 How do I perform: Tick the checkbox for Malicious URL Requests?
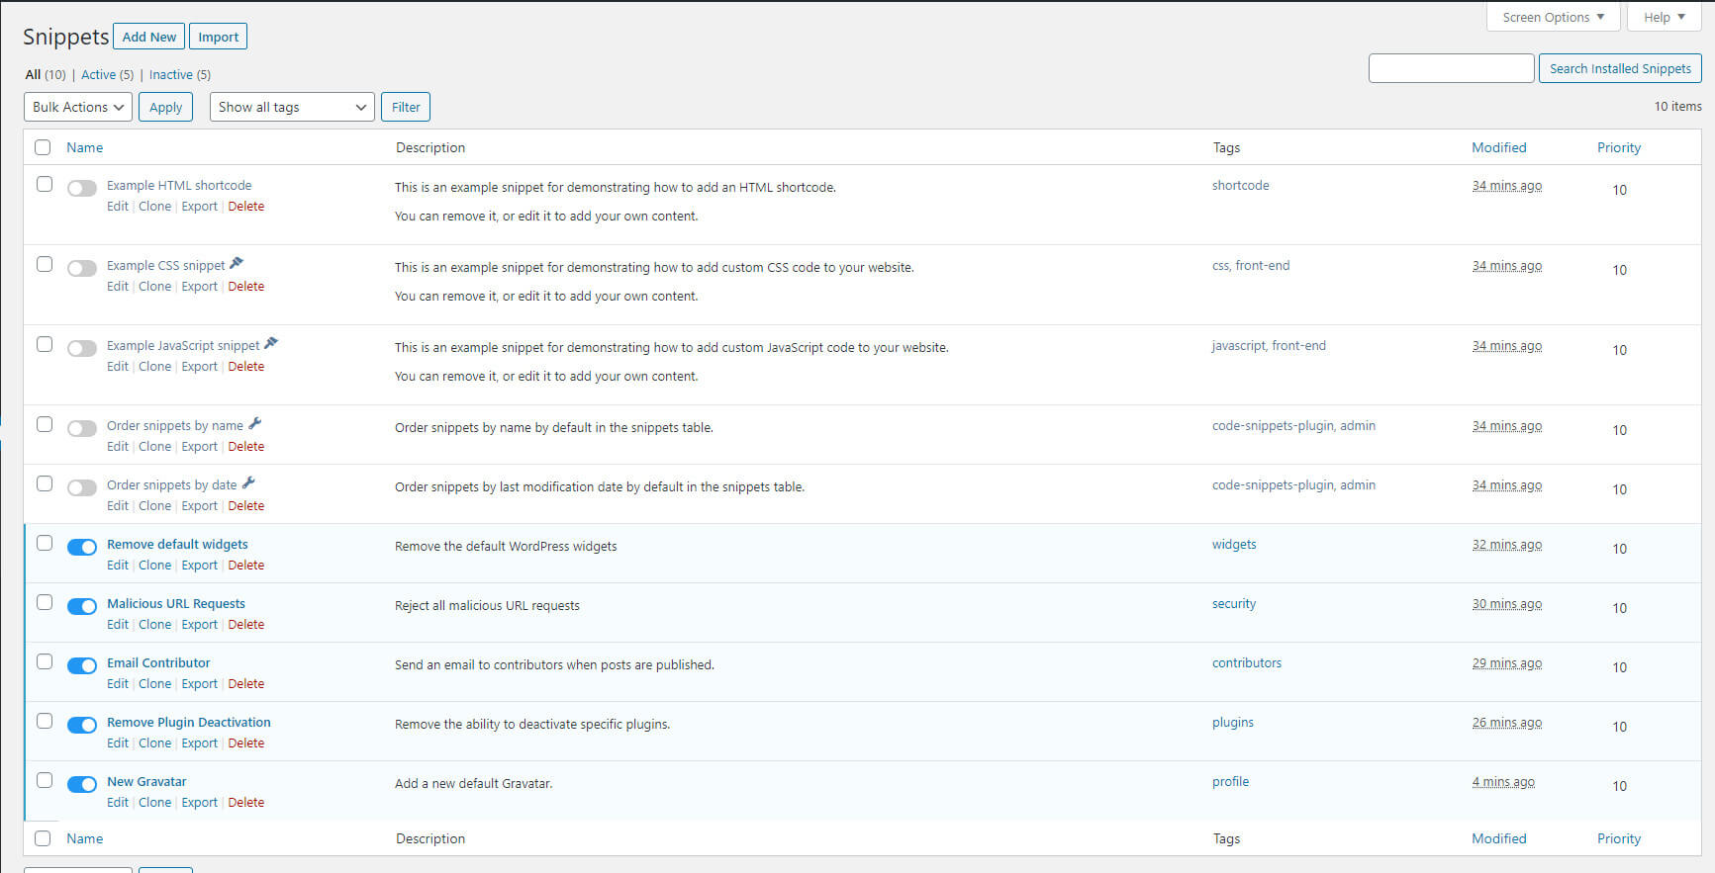click(45, 602)
